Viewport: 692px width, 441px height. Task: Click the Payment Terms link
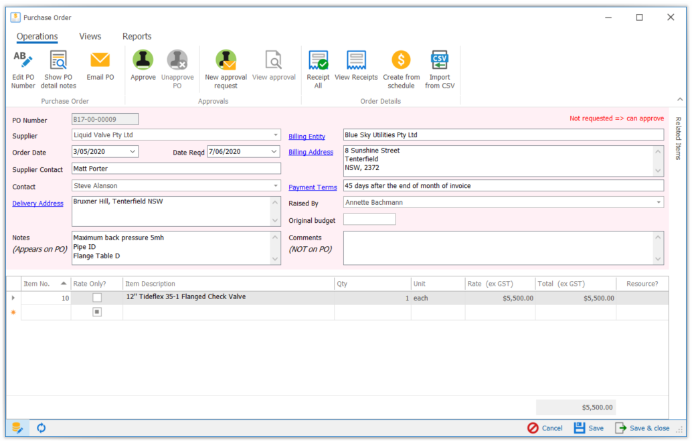[x=313, y=187]
